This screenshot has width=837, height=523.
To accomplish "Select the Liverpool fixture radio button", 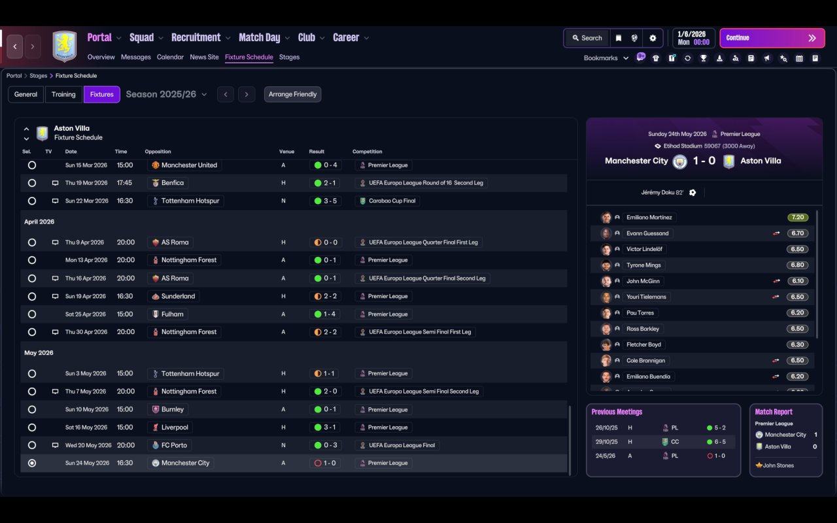I will click(32, 428).
